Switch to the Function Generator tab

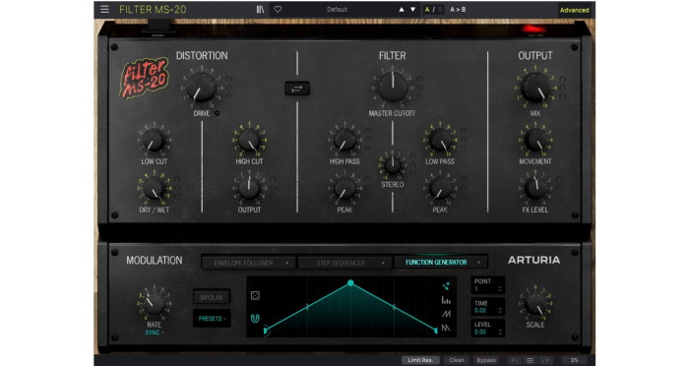(x=441, y=263)
